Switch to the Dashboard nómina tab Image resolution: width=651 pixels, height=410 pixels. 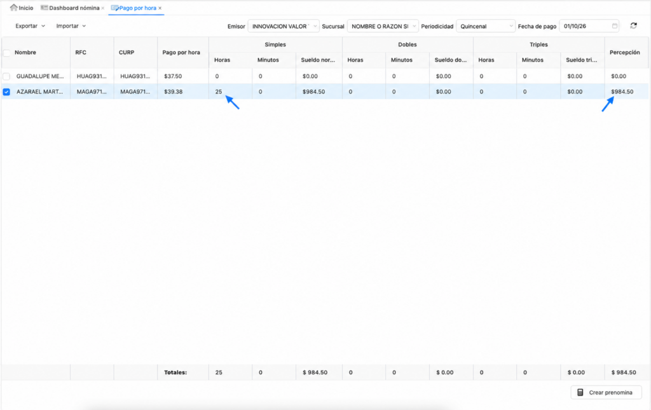(x=72, y=8)
